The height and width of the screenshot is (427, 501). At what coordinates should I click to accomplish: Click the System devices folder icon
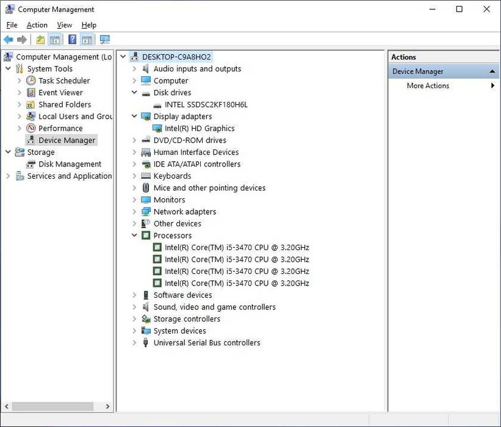point(146,331)
